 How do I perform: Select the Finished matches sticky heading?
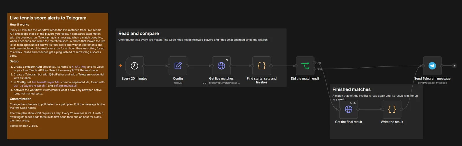(351, 90)
